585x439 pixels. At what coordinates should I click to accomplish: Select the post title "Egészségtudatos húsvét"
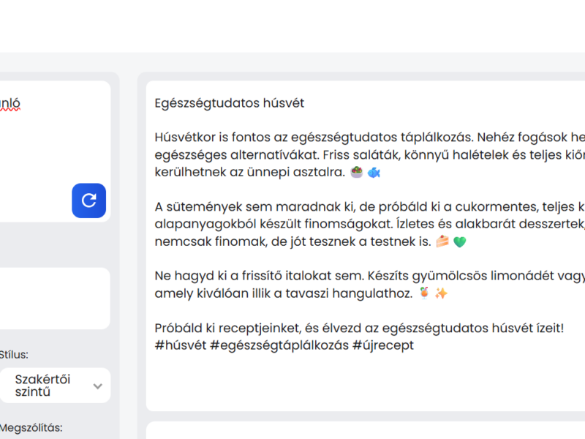tap(228, 103)
